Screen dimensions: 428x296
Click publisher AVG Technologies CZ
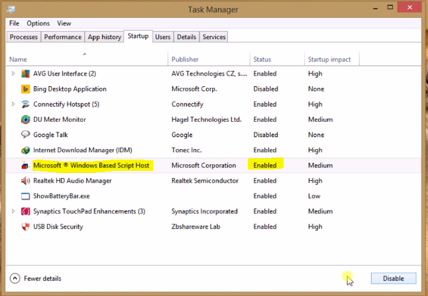(209, 74)
